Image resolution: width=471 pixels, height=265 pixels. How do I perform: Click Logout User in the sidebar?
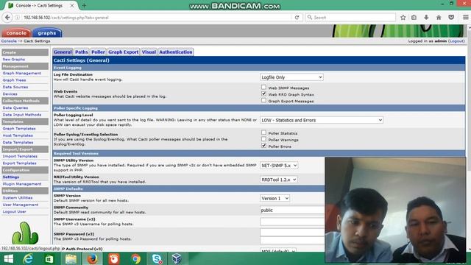15,211
